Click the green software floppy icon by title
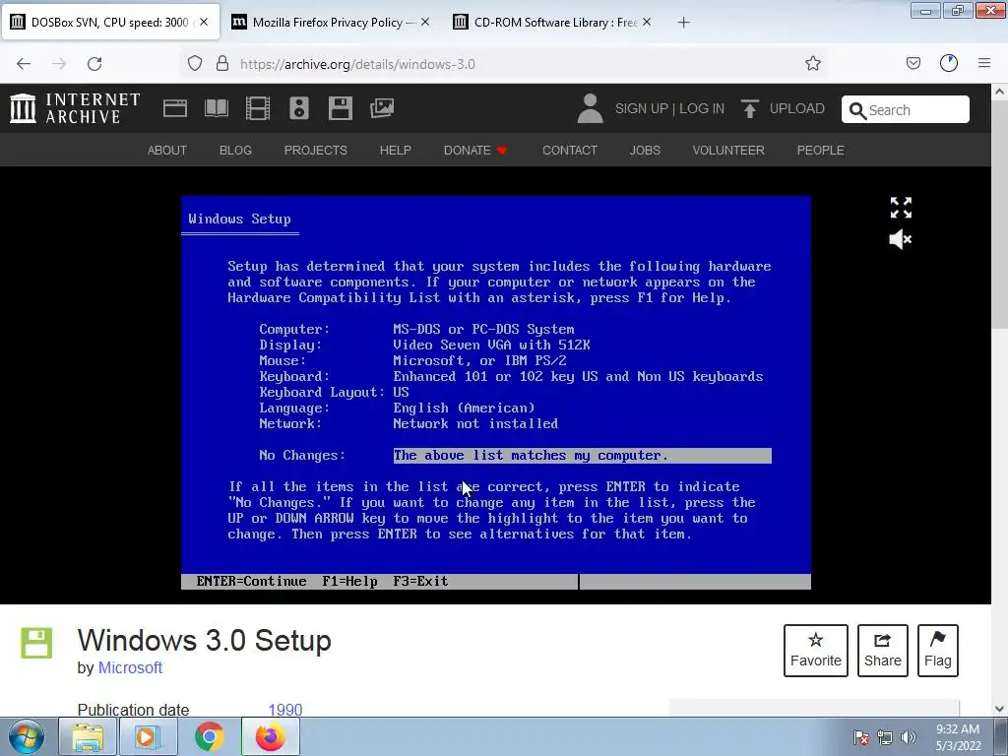 tap(36, 643)
